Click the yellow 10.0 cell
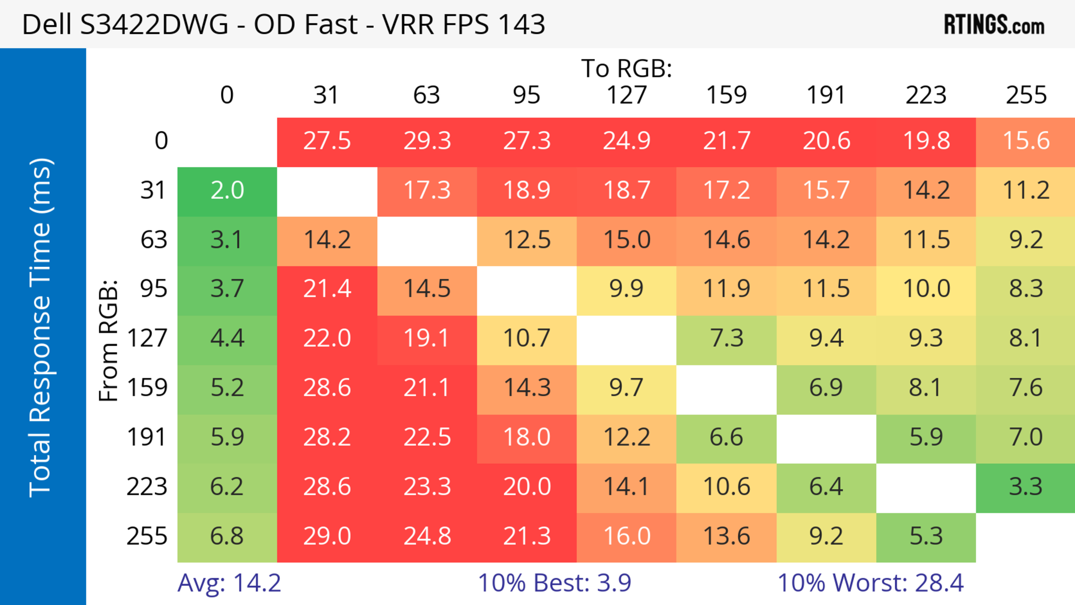The height and width of the screenshot is (605, 1075). [x=926, y=289]
